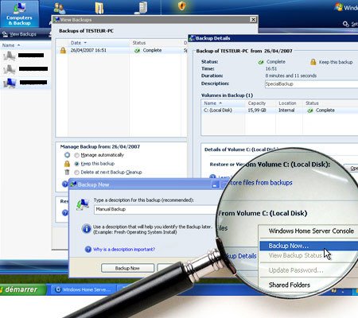The height and width of the screenshot is (318, 358).
Task: Sort backups by Status column header
Action: click(x=139, y=43)
